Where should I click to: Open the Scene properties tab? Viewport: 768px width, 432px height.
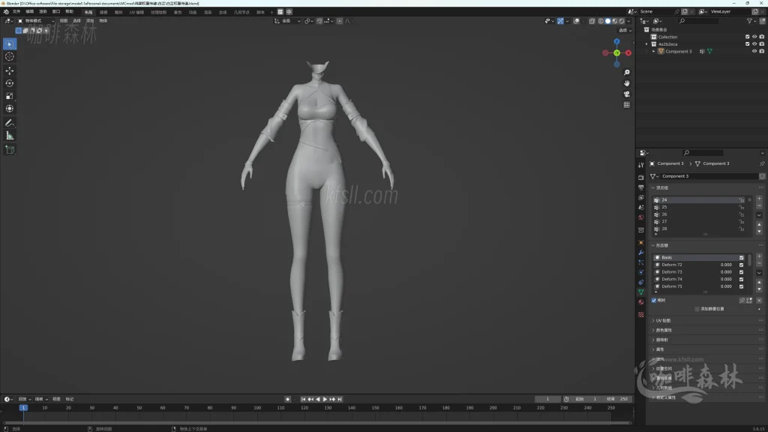pyautogui.click(x=640, y=208)
